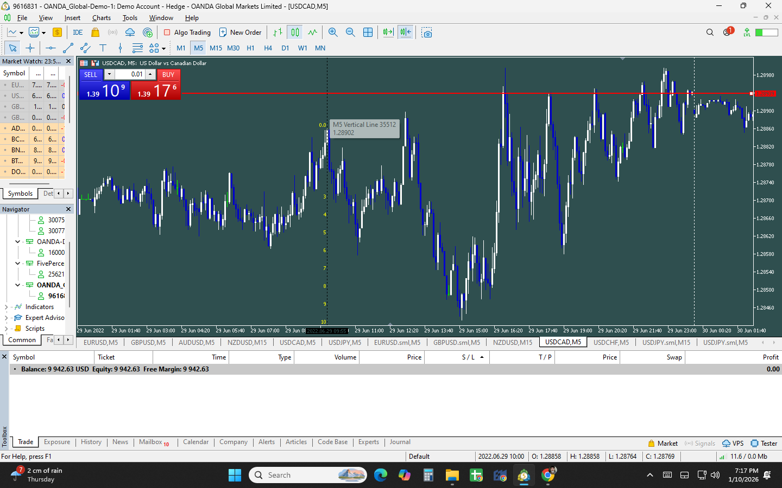Open the MQL5 Market shopping bag

click(96, 33)
